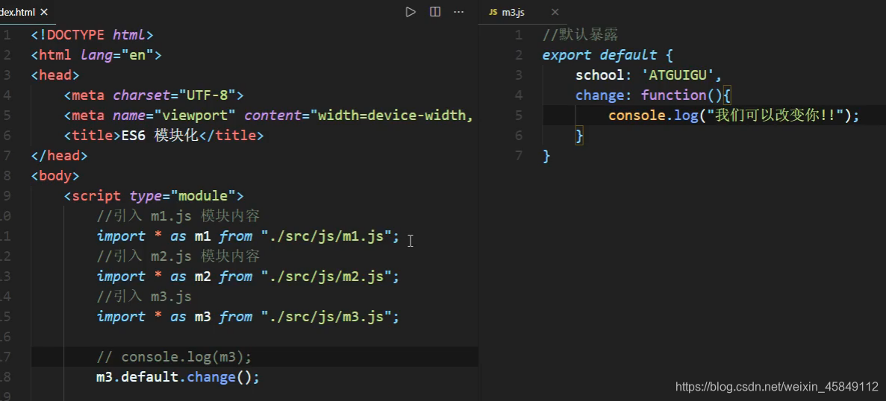This screenshot has height=401, width=886.
Task: Click the '<head>' opening tag
Action: (55, 75)
